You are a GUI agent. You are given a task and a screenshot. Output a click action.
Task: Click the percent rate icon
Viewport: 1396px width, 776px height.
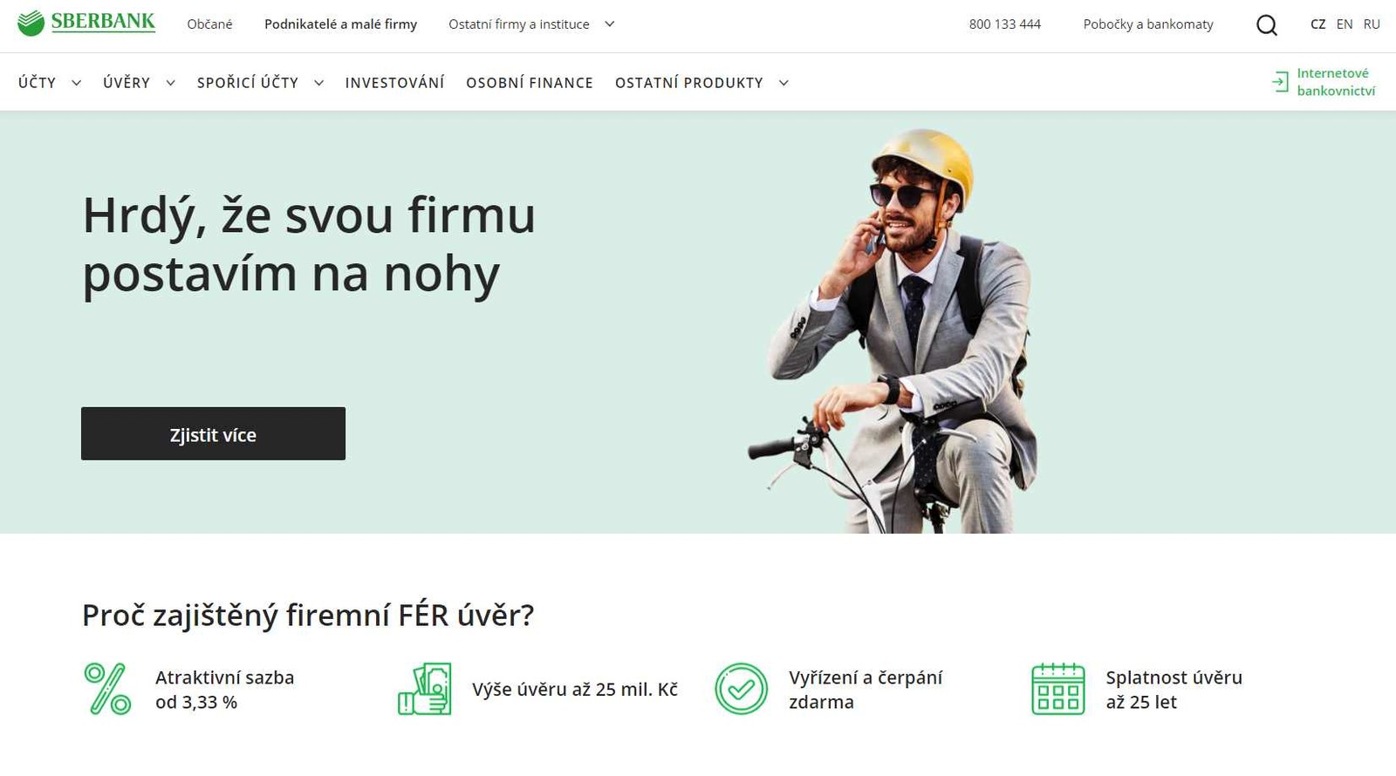tap(107, 689)
